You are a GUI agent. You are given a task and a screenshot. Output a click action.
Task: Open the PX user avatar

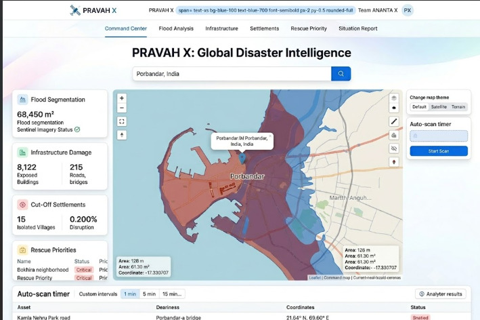coord(407,10)
